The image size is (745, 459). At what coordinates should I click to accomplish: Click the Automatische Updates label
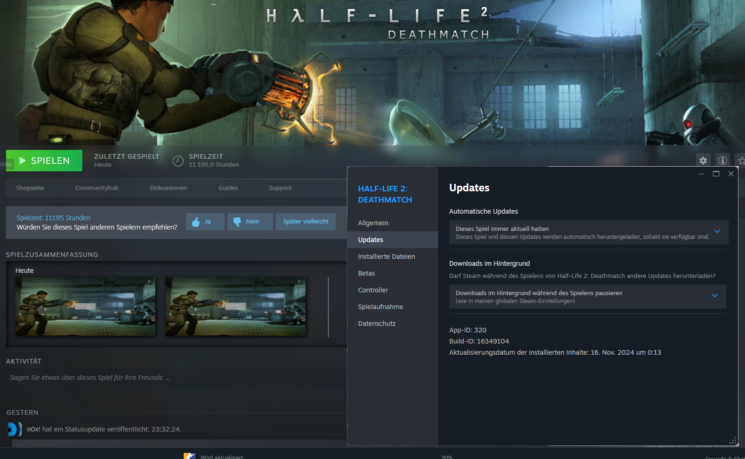(484, 211)
